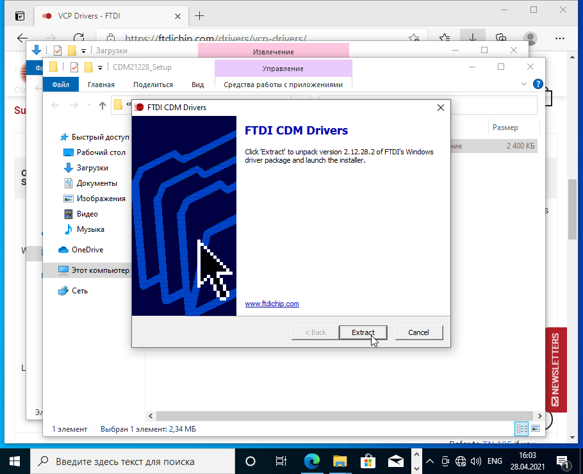Close the FTDI CDM Drivers dialog
This screenshot has height=474, width=583.
441,108
